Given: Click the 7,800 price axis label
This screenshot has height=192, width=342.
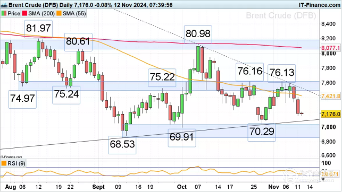Looking at the screenshot, I should click(x=329, y=68).
